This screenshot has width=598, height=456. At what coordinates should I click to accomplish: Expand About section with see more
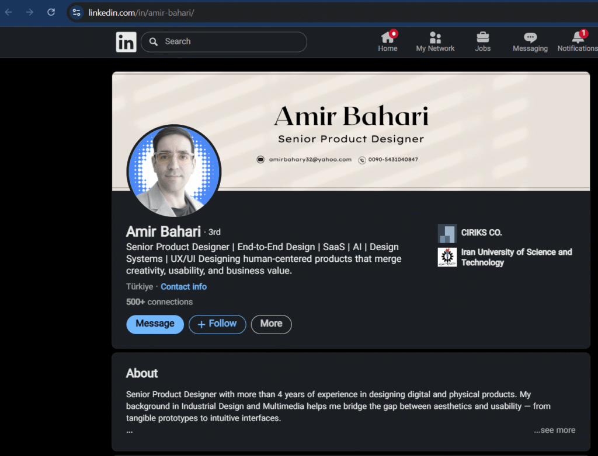coord(554,430)
